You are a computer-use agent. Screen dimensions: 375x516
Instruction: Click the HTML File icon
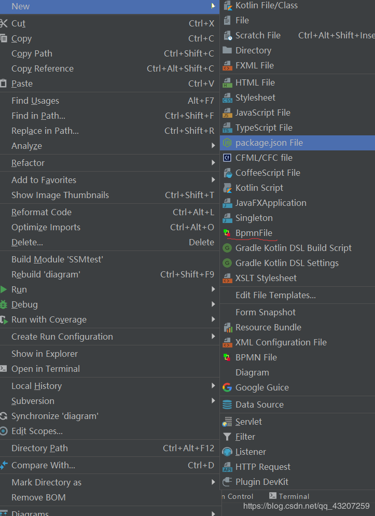click(x=227, y=82)
